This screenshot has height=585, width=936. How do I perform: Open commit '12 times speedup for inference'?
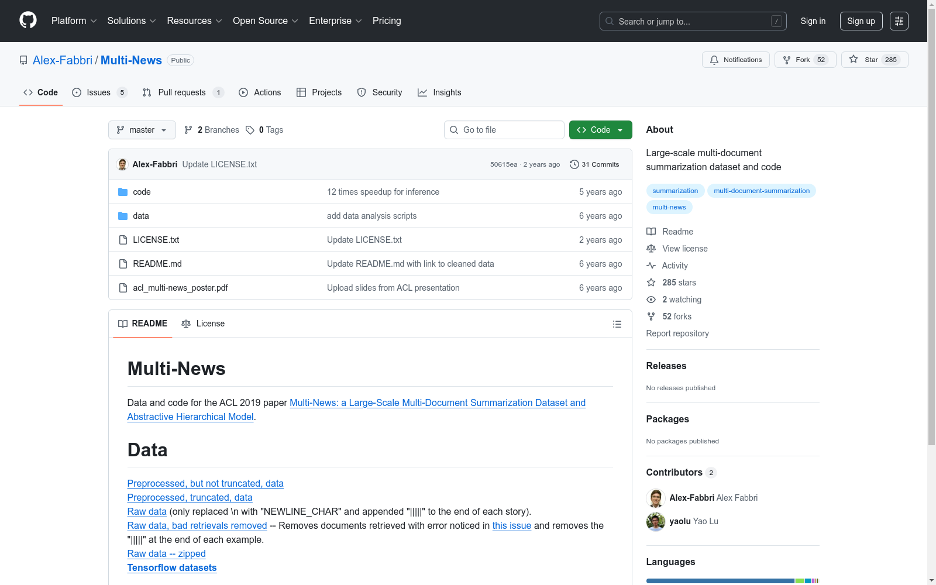(x=383, y=192)
